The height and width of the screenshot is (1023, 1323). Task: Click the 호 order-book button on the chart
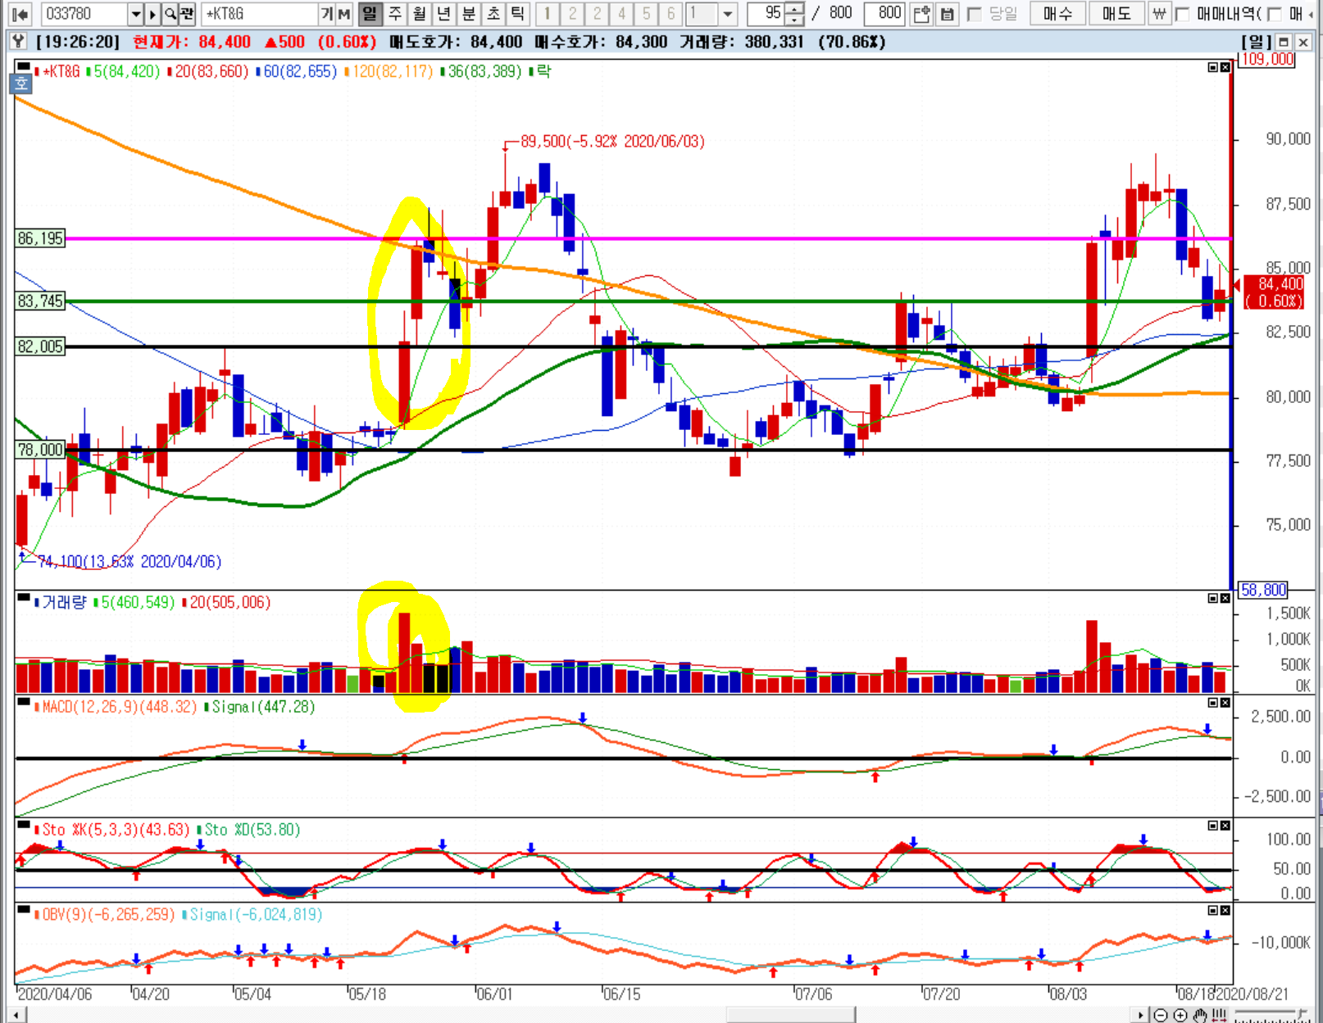[x=21, y=83]
